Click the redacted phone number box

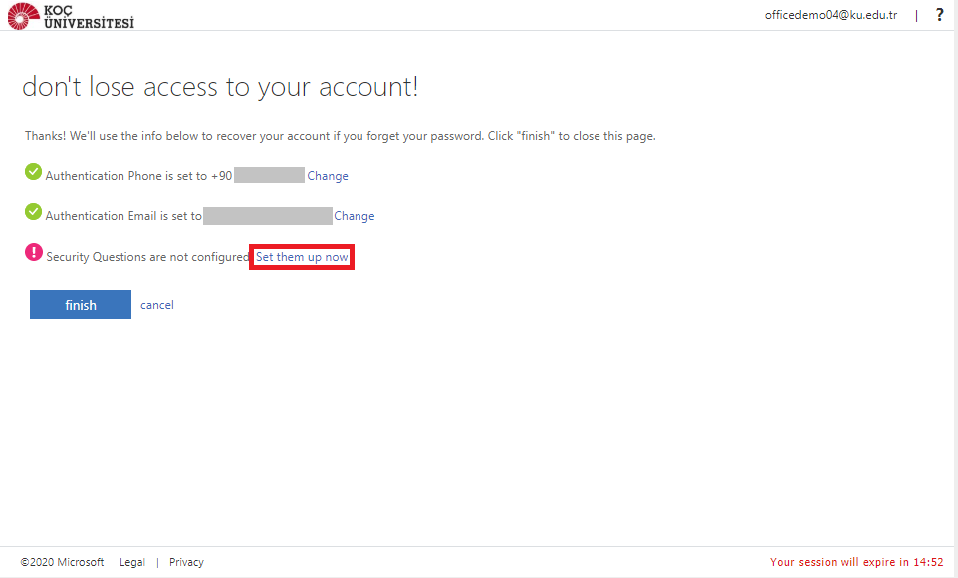coord(269,176)
